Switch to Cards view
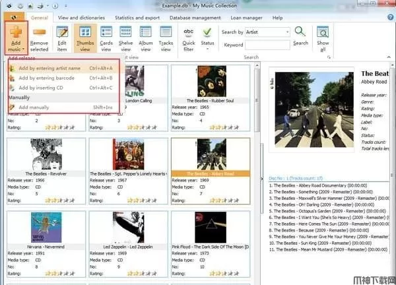The image size is (396, 285). [106, 32]
